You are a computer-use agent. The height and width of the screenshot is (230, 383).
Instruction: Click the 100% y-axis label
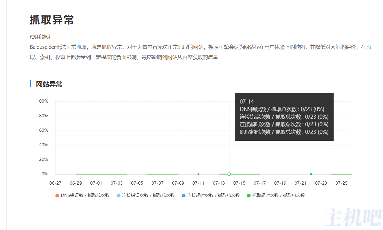[x=42, y=101]
